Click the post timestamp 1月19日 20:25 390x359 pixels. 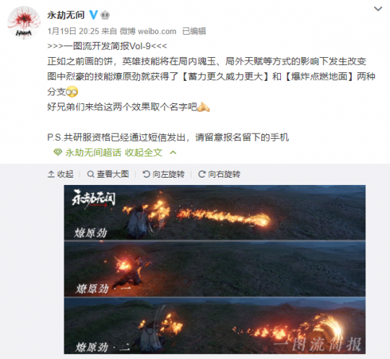(x=74, y=31)
